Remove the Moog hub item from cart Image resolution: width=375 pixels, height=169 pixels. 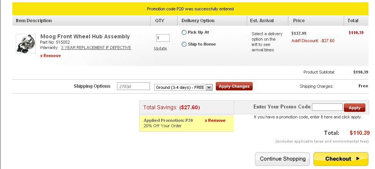pyautogui.click(x=50, y=56)
